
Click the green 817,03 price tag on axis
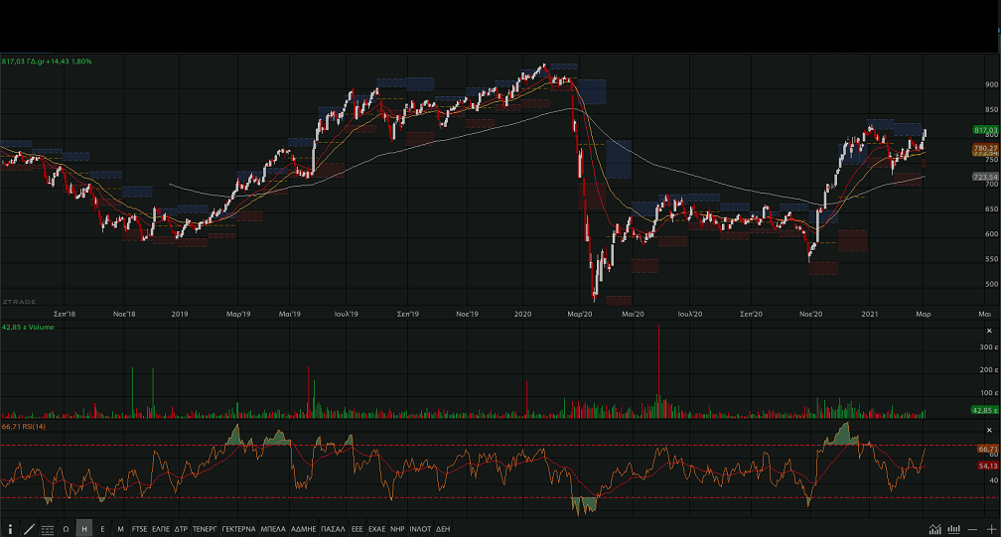(985, 130)
